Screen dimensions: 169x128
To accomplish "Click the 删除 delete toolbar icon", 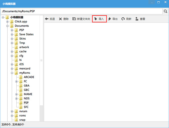I will point(64,19).
